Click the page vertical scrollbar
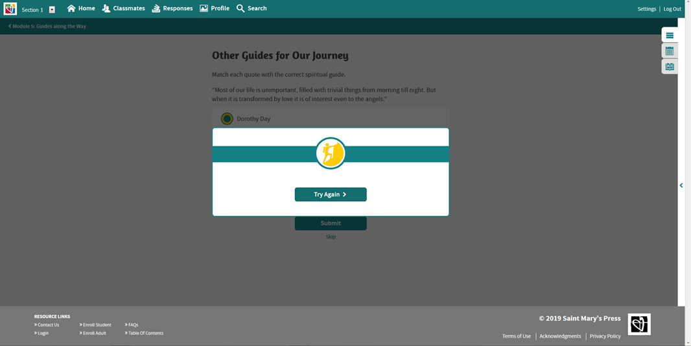This screenshot has height=346, width=691. [x=688, y=173]
